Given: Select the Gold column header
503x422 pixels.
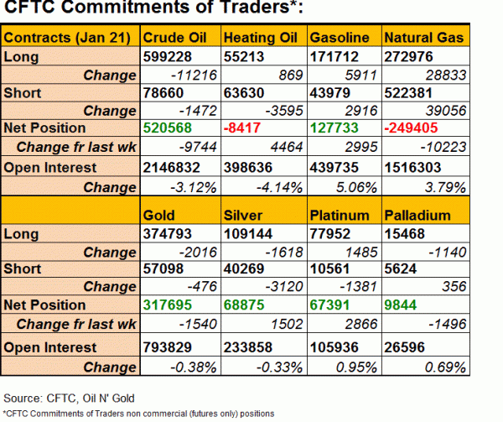Looking at the screenshot, I should 160,215.
